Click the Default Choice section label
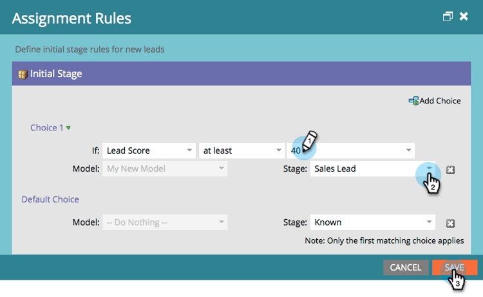This screenshot has height=297, width=483. click(52, 199)
